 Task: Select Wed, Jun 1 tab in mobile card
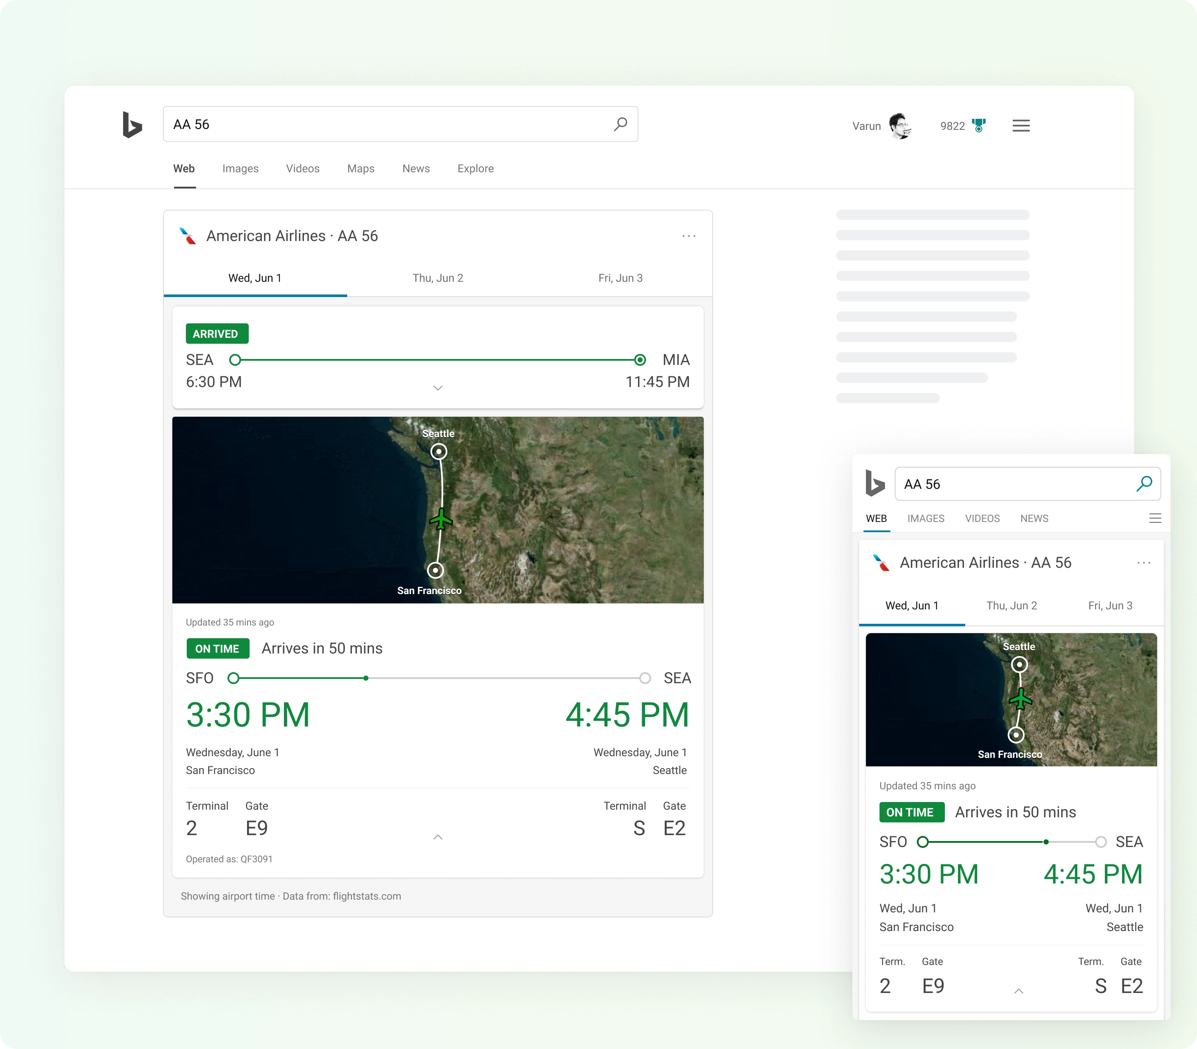pyautogui.click(x=912, y=606)
